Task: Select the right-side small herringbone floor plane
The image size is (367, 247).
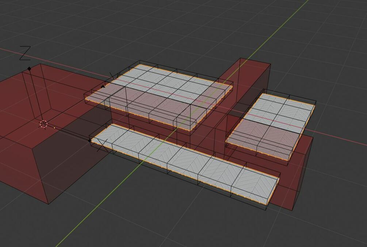Action: click(270, 127)
